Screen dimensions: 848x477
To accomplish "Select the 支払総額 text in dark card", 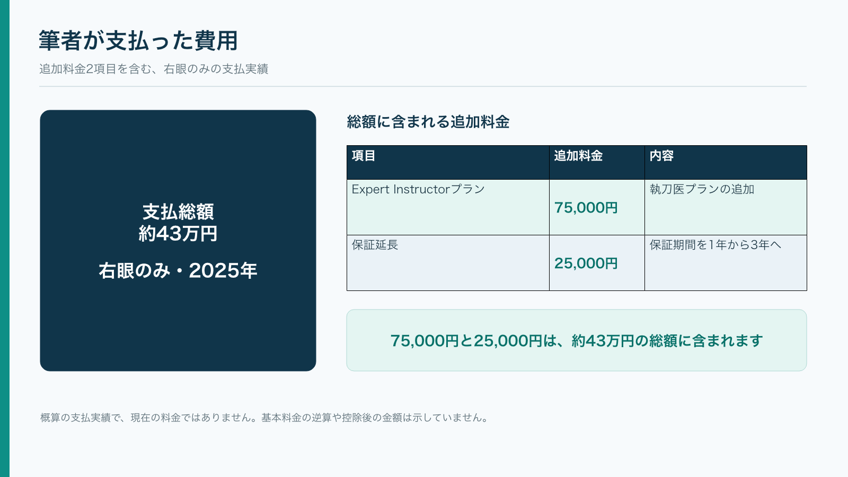I will (x=178, y=212).
